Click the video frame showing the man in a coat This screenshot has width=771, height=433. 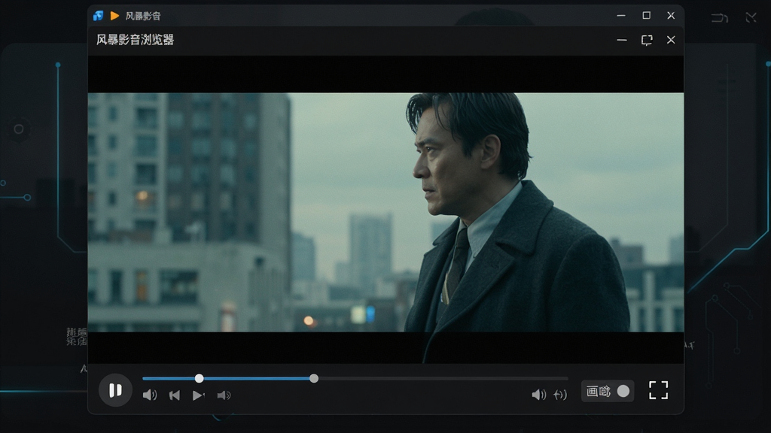coord(385,212)
